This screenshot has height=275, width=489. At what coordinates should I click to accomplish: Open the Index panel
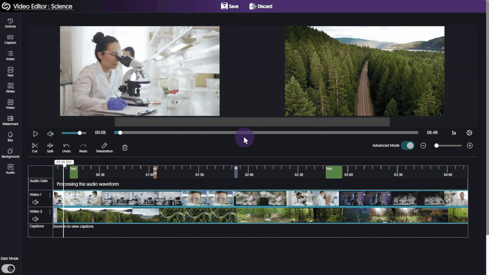pyautogui.click(x=10, y=56)
